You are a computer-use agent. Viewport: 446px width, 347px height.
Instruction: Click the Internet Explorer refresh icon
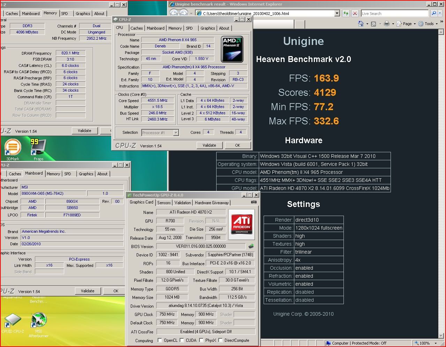point(346,14)
